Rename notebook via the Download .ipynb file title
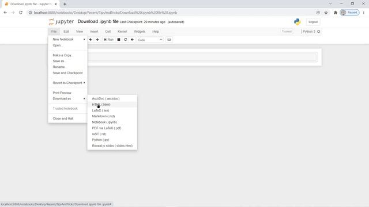369x207 pixels. click(x=98, y=22)
